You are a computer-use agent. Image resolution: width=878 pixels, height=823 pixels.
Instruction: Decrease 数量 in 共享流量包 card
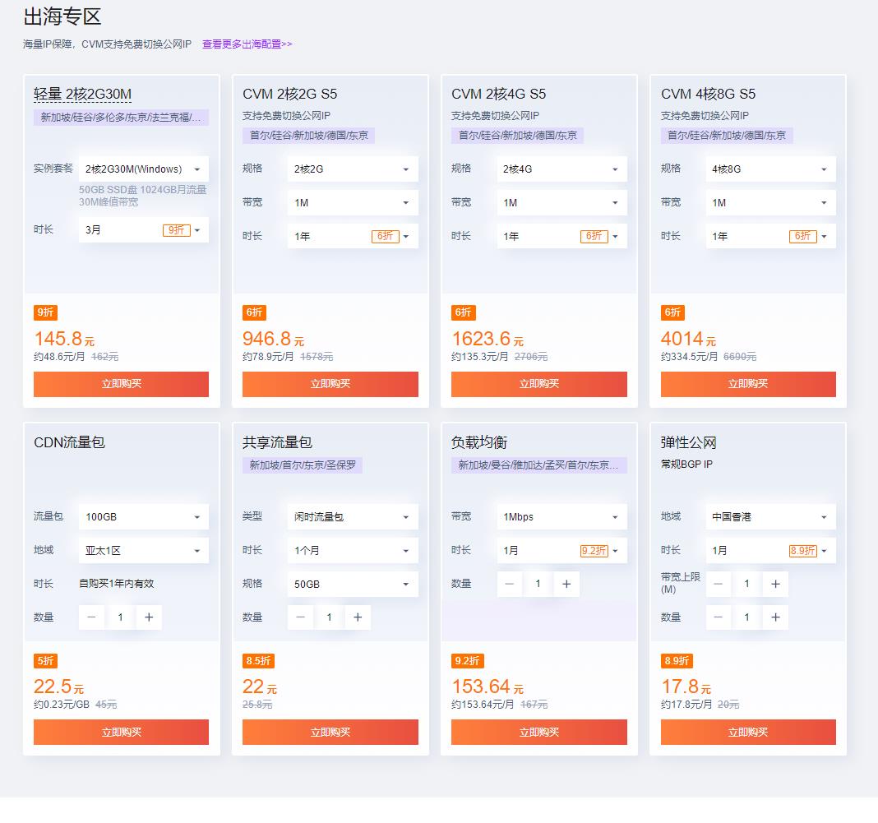301,617
